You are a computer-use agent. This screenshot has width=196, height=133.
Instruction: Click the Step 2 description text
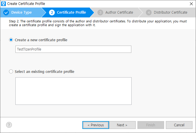click(x=98, y=23)
